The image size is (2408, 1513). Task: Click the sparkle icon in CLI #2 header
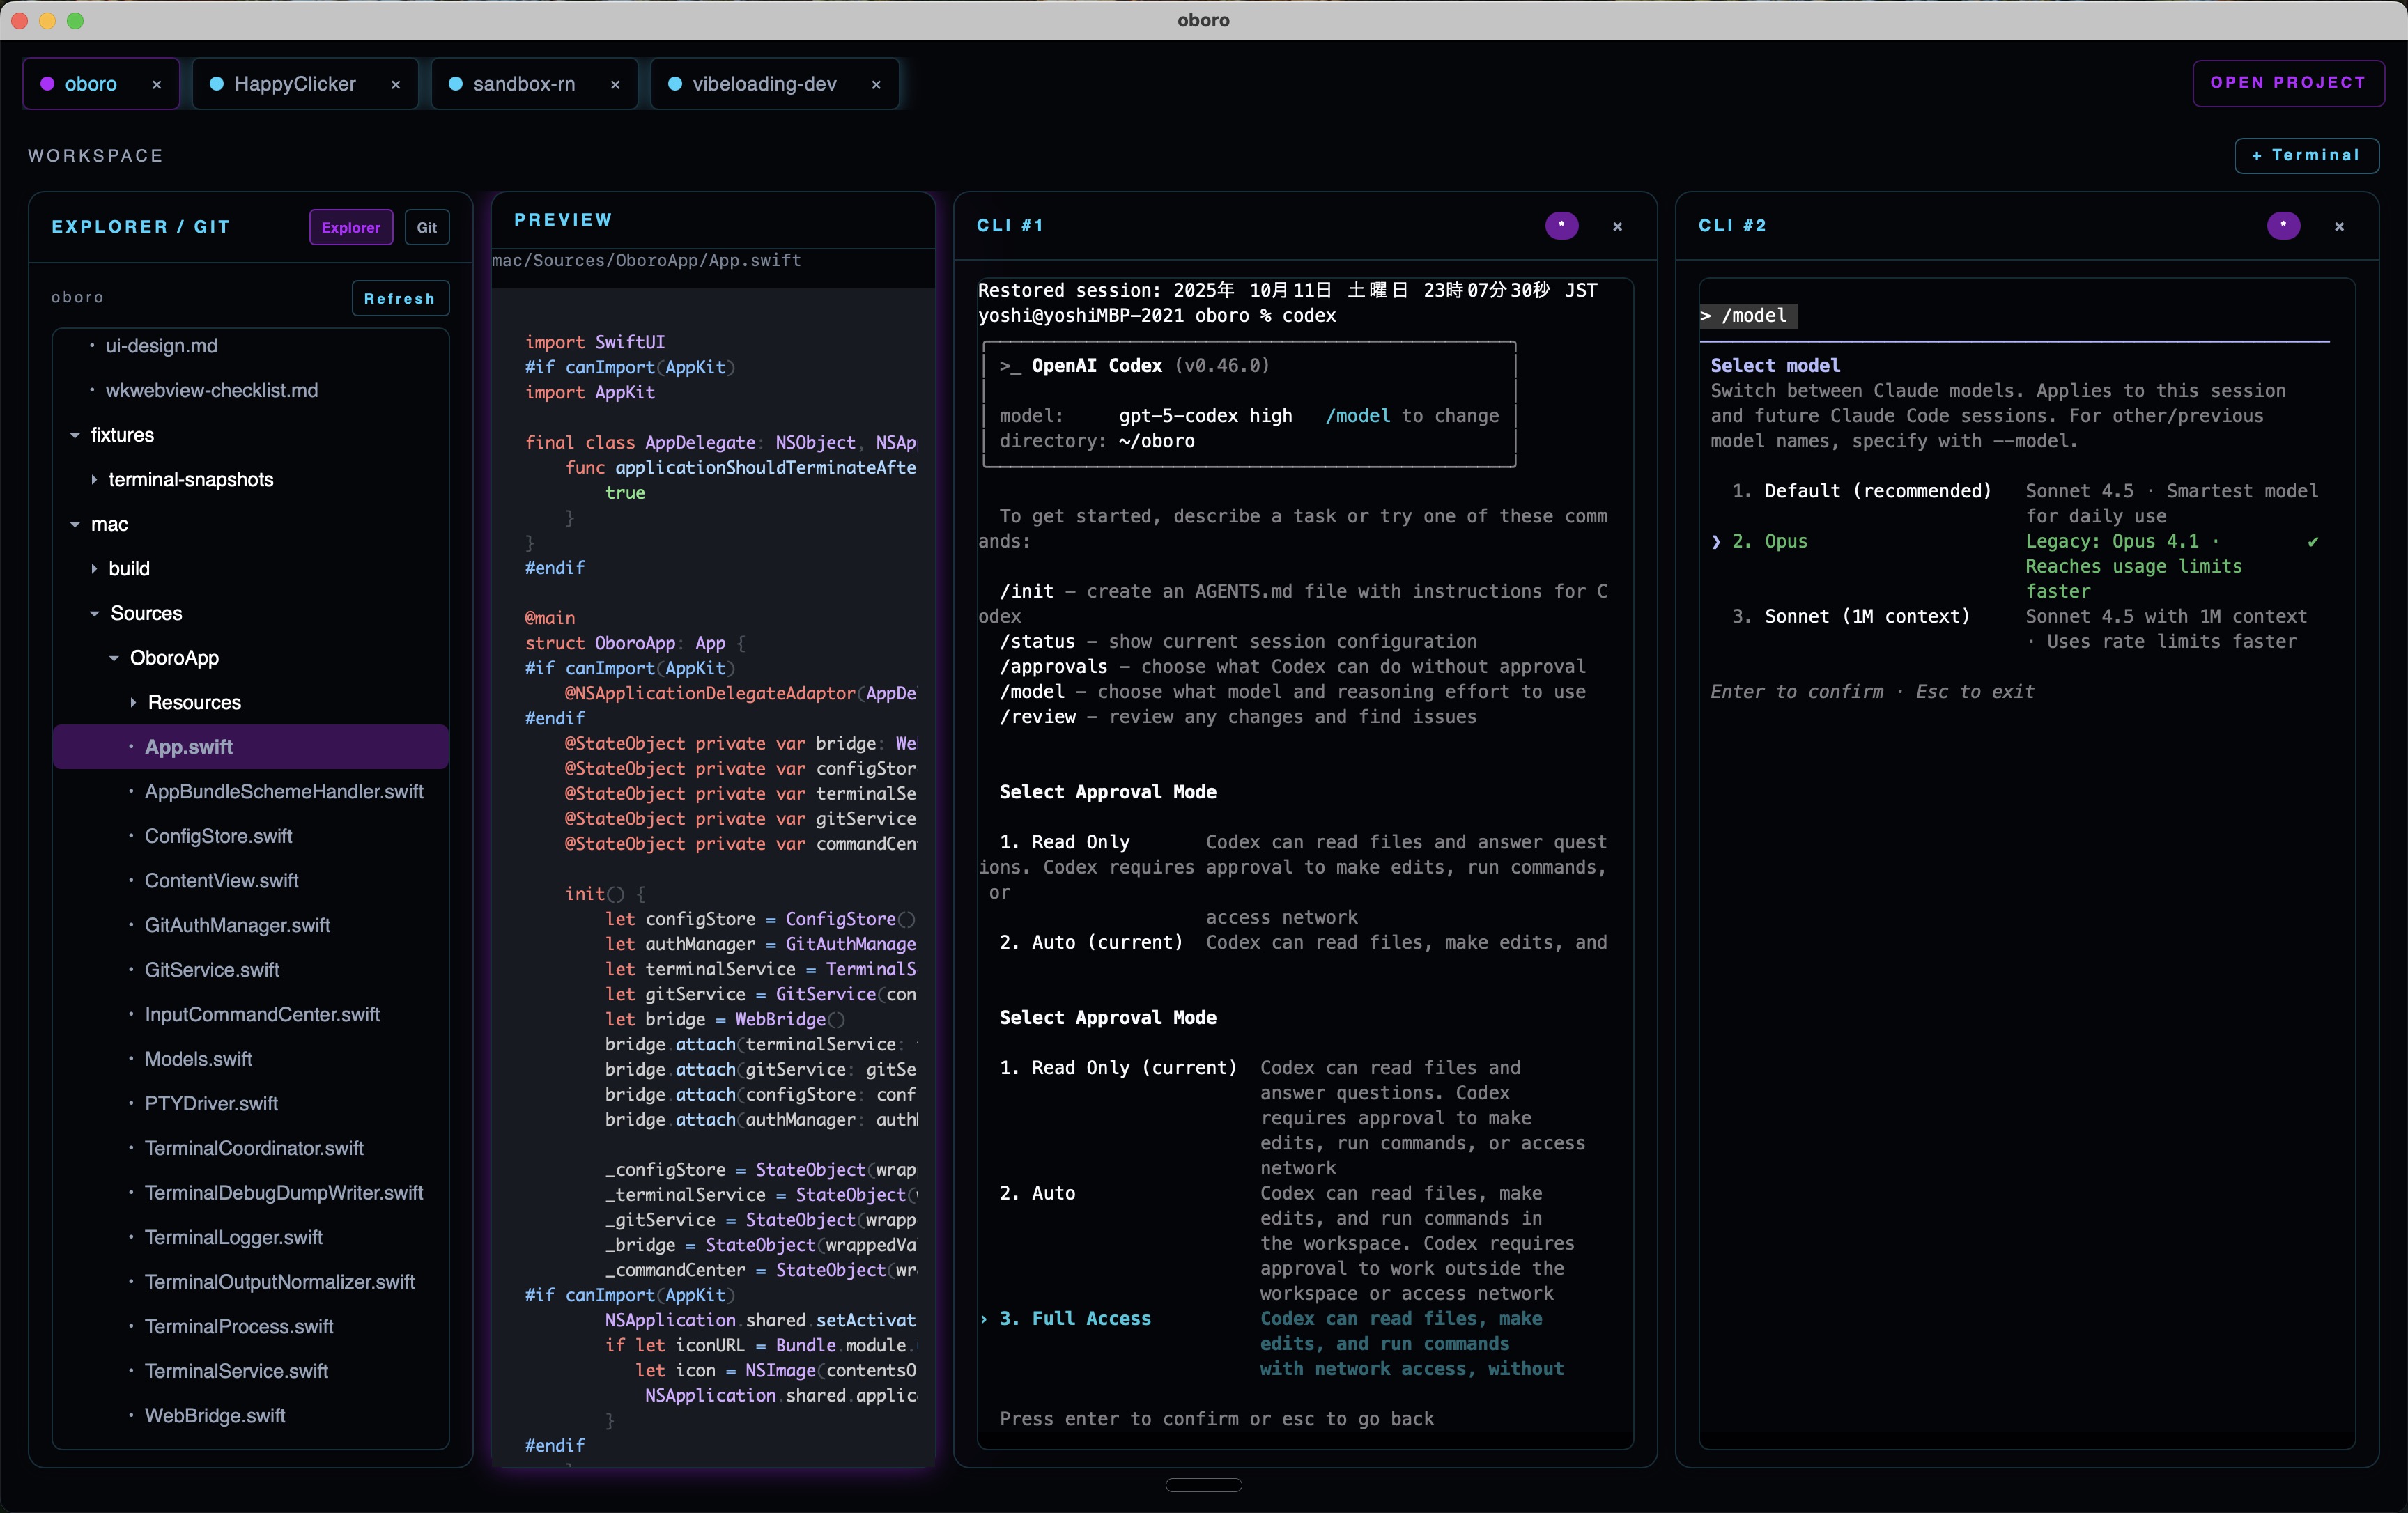[x=2284, y=226]
